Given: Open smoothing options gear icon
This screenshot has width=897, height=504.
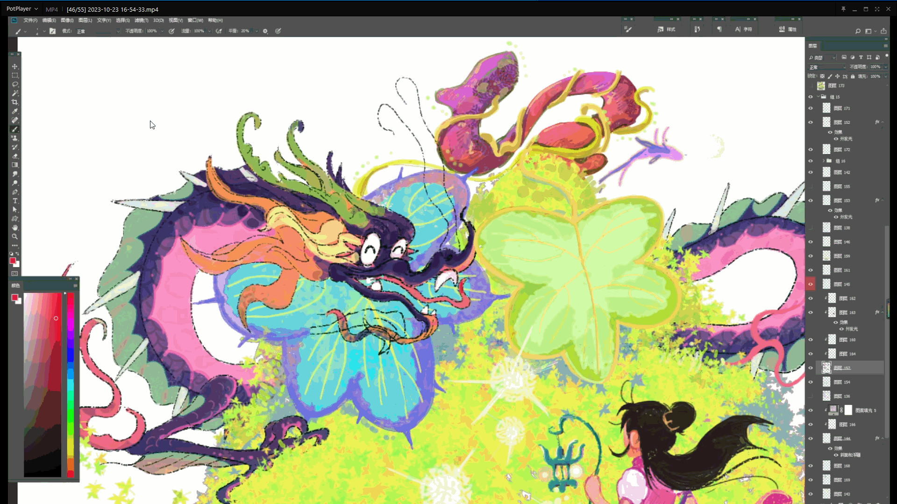Looking at the screenshot, I should pyautogui.click(x=265, y=31).
